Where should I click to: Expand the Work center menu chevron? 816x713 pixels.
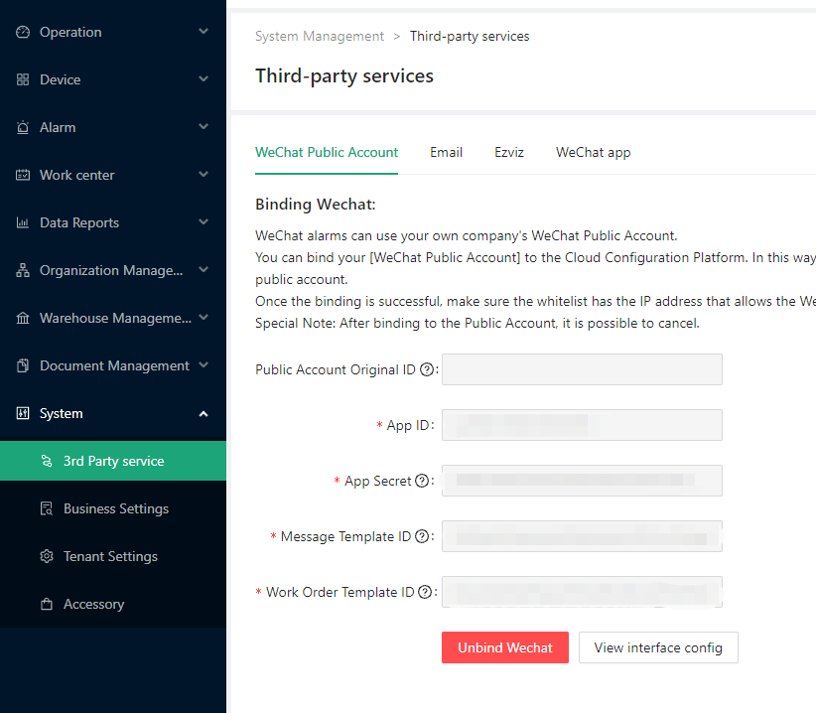204,175
